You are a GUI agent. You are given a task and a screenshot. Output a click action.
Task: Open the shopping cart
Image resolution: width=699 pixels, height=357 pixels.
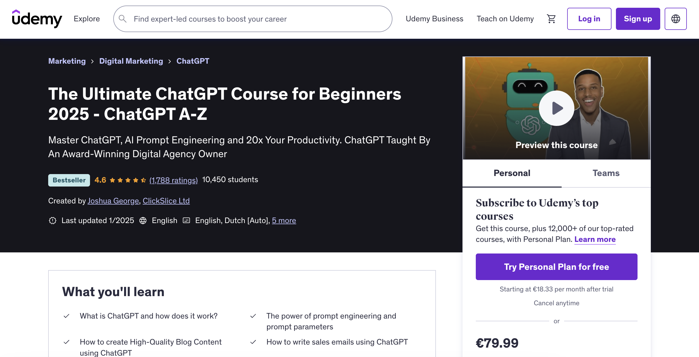pos(551,19)
